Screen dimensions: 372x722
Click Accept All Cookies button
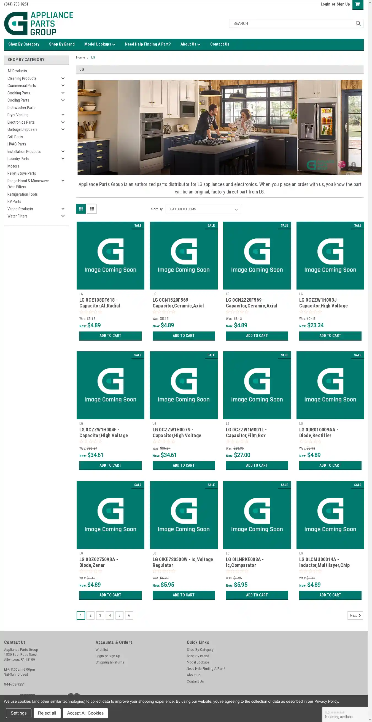pyautogui.click(x=85, y=713)
